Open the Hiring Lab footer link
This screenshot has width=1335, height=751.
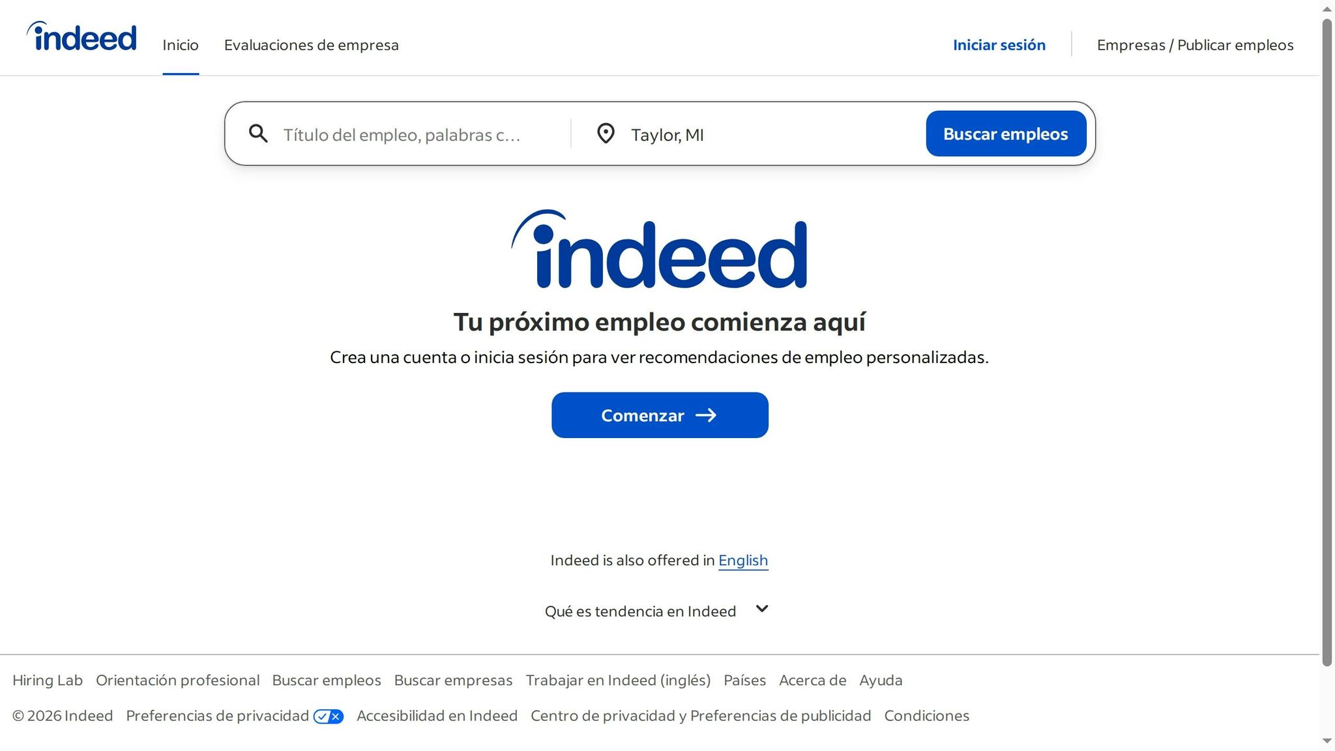point(48,681)
